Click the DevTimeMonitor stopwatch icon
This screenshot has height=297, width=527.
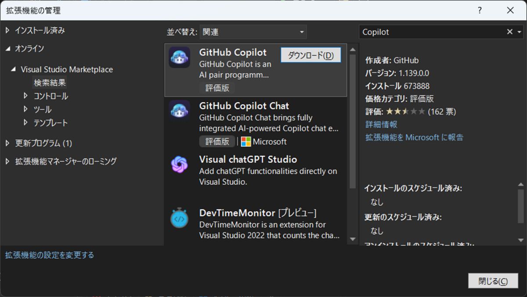pyautogui.click(x=179, y=218)
